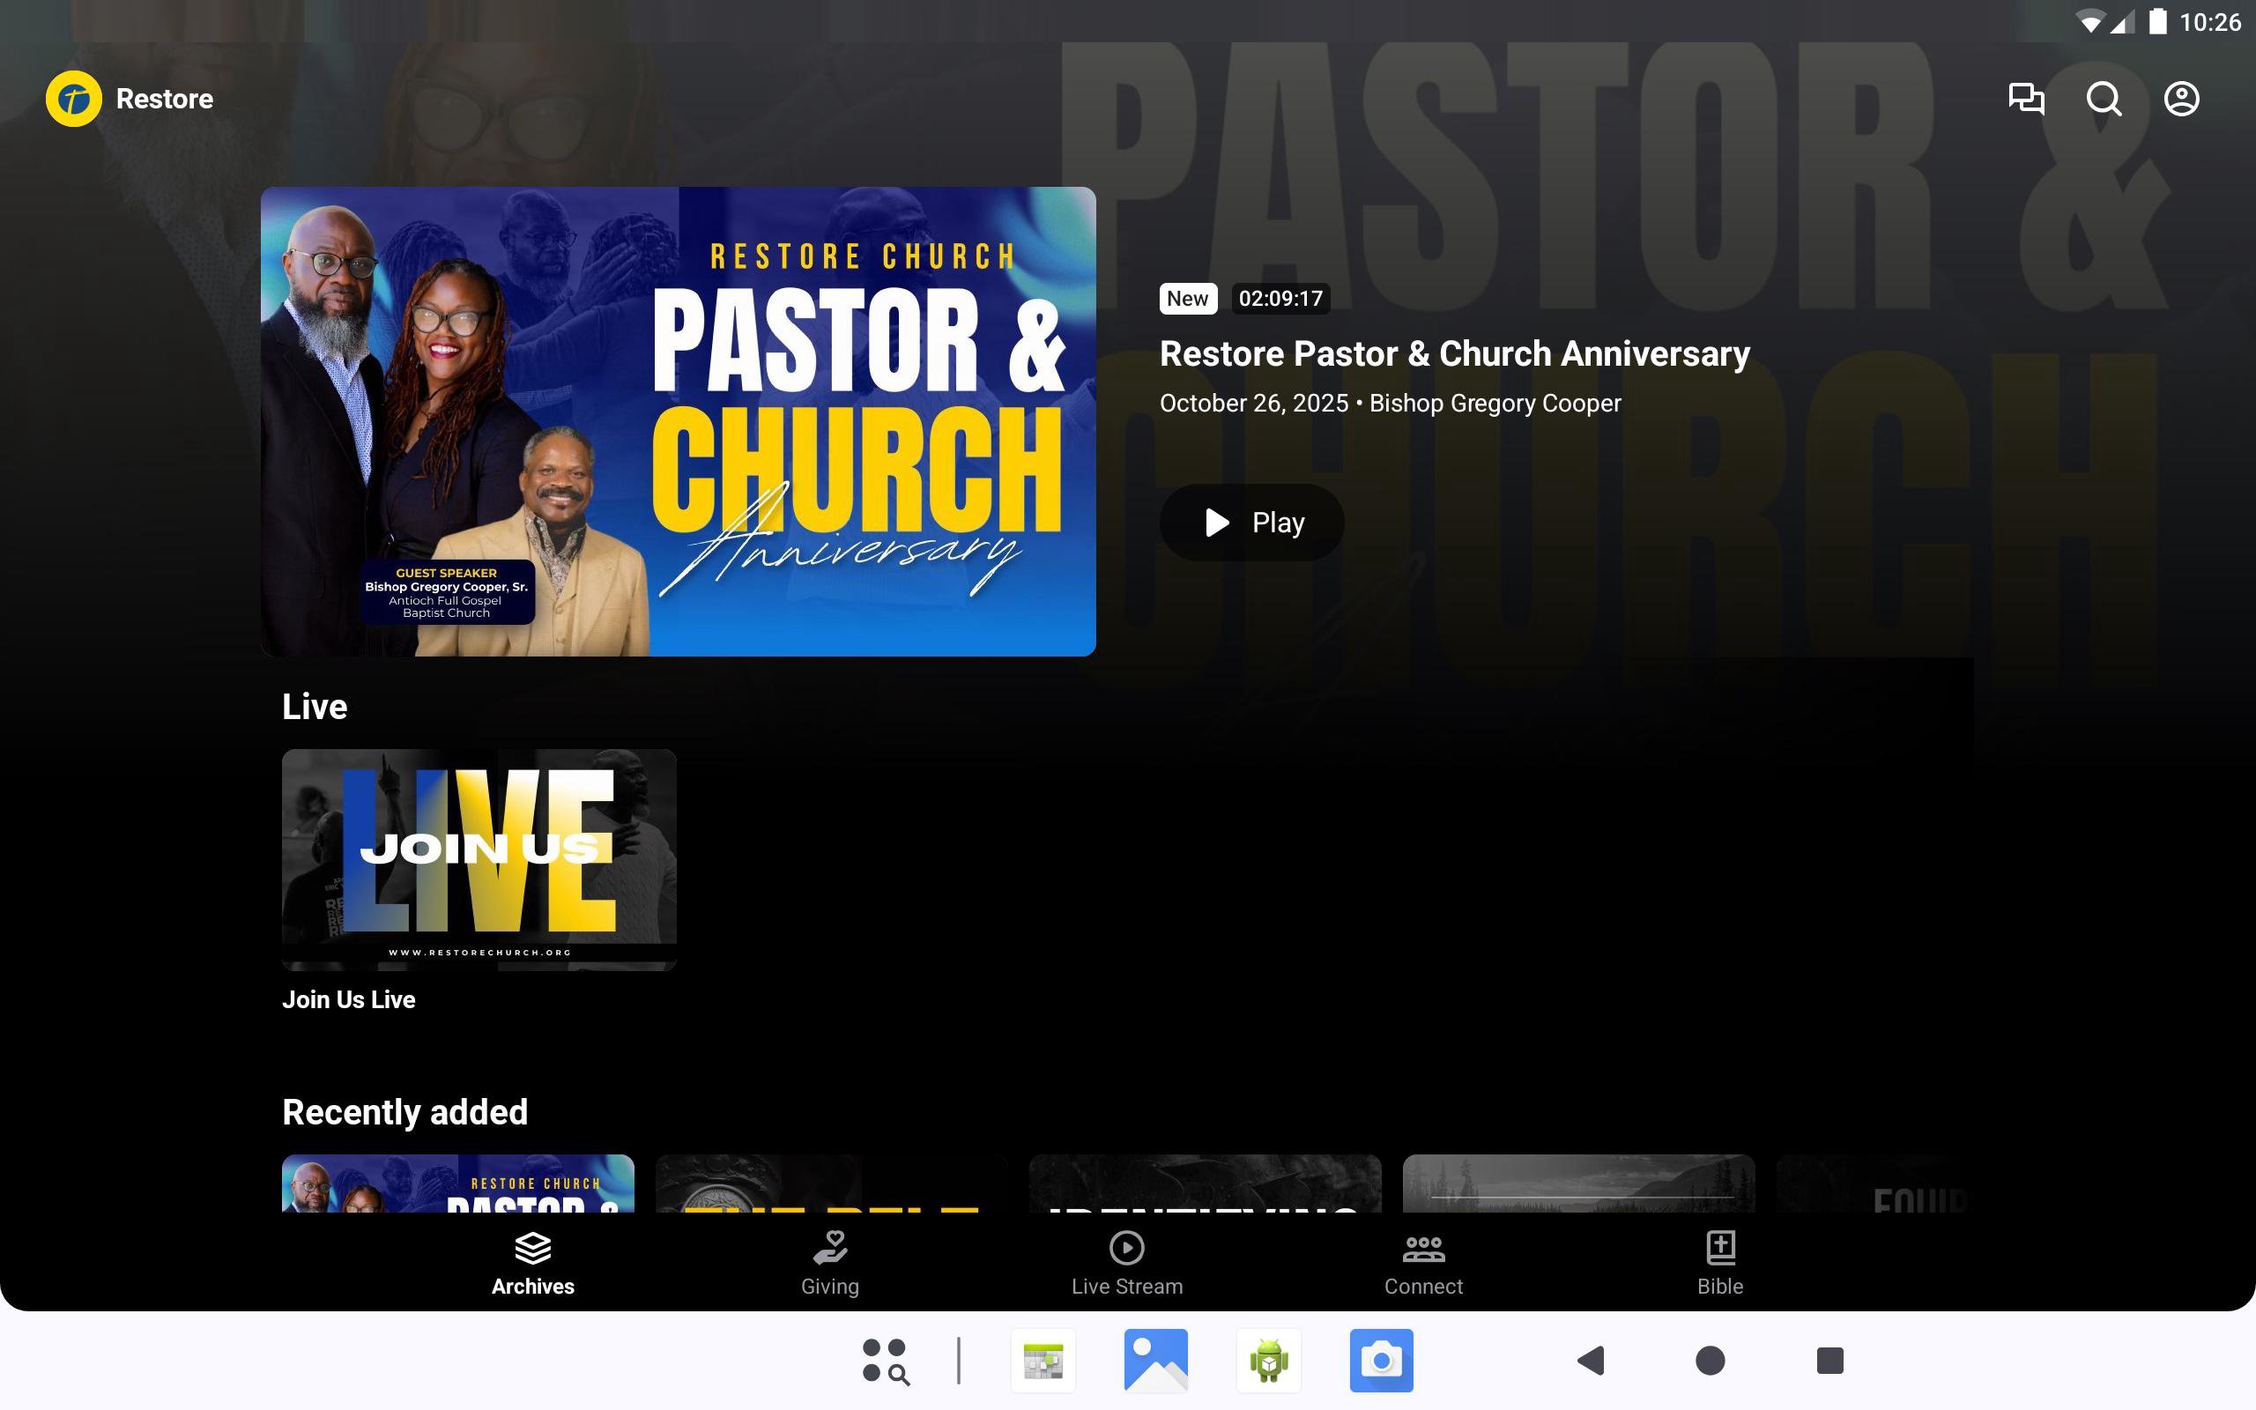This screenshot has width=2256, height=1410.
Task: Open the Connect tab
Action: (1422, 1264)
